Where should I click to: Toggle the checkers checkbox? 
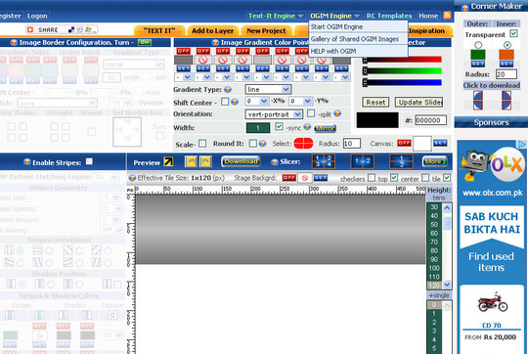coord(372,178)
